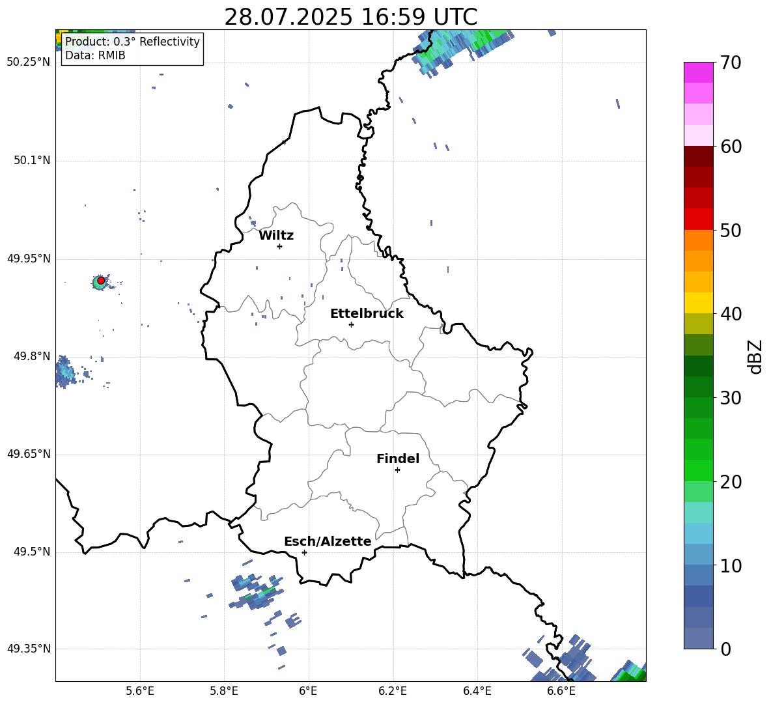This screenshot has height=704, width=771.
Task: Click the 40 colorbar tick label
Action: coord(731,314)
